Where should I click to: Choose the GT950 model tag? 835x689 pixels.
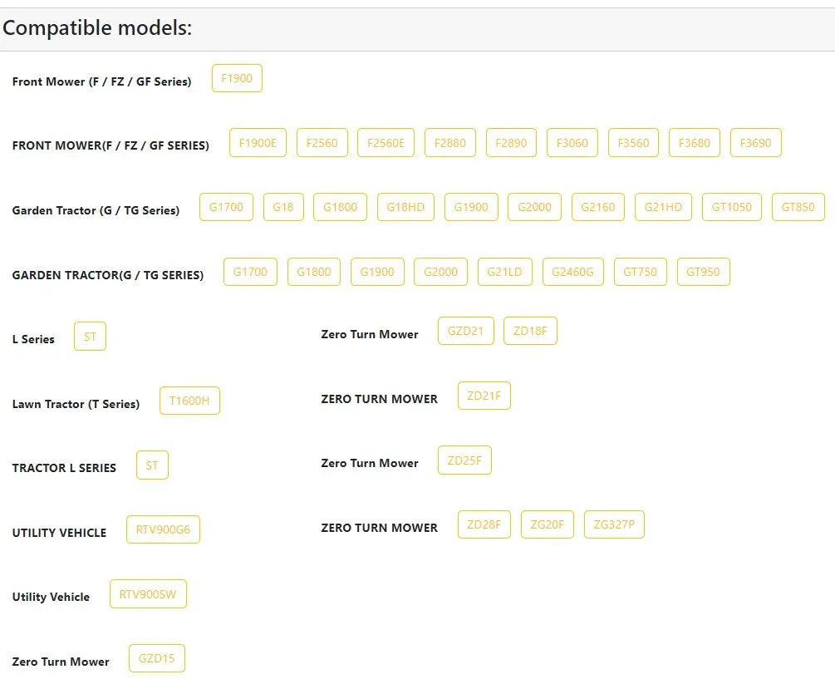704,272
